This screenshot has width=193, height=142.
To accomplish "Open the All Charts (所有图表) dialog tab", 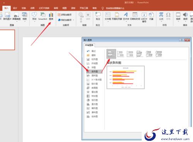I will pyautogui.click(x=89, y=45).
